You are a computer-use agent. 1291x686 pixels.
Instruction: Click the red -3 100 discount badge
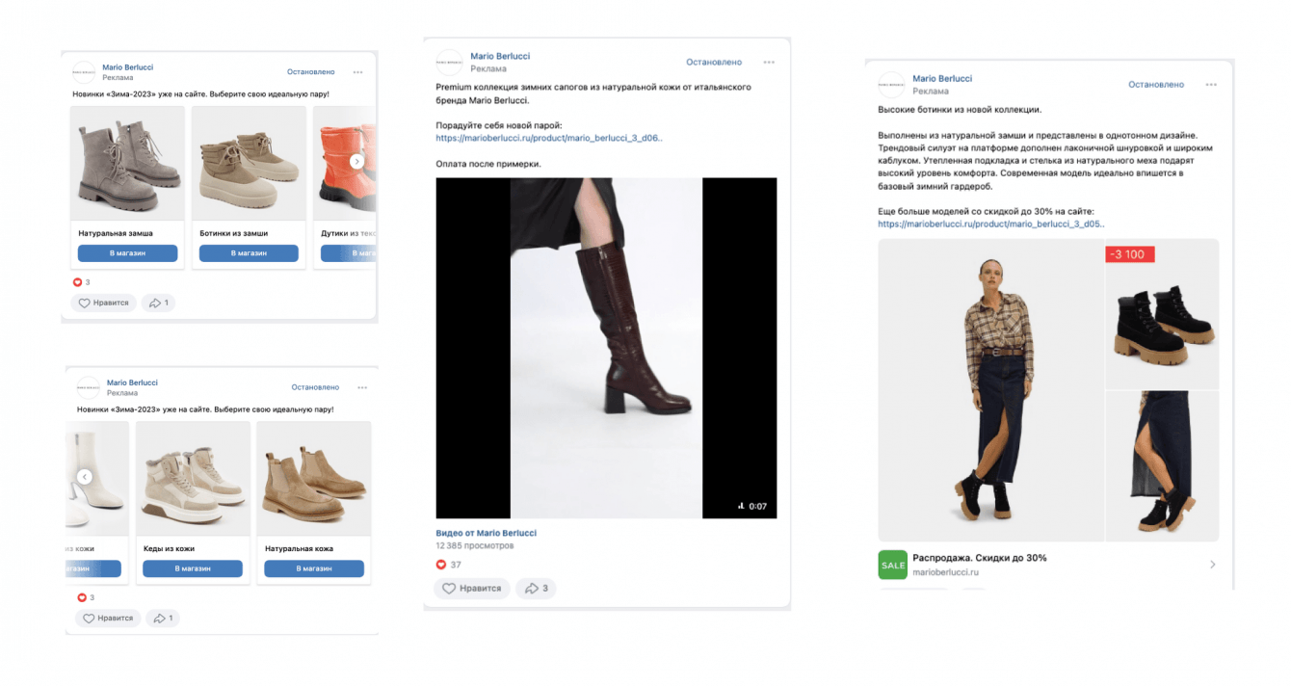coord(1130,254)
